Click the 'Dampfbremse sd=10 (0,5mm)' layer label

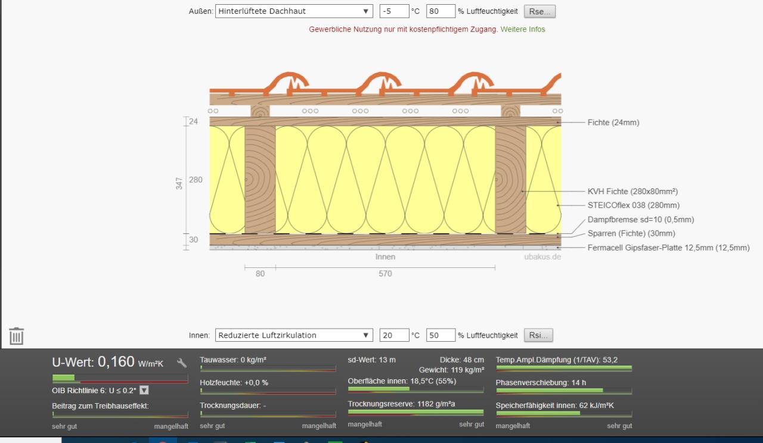tap(640, 220)
